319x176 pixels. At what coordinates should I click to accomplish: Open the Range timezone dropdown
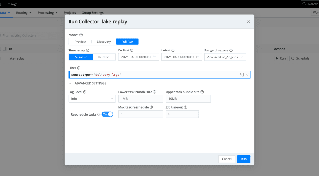(x=225, y=57)
